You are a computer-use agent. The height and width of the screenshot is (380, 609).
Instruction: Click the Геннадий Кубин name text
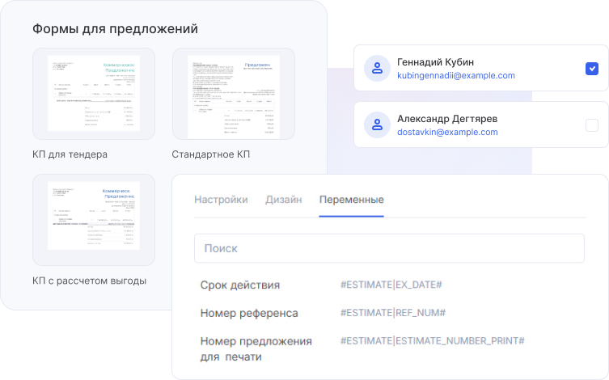[x=435, y=61]
